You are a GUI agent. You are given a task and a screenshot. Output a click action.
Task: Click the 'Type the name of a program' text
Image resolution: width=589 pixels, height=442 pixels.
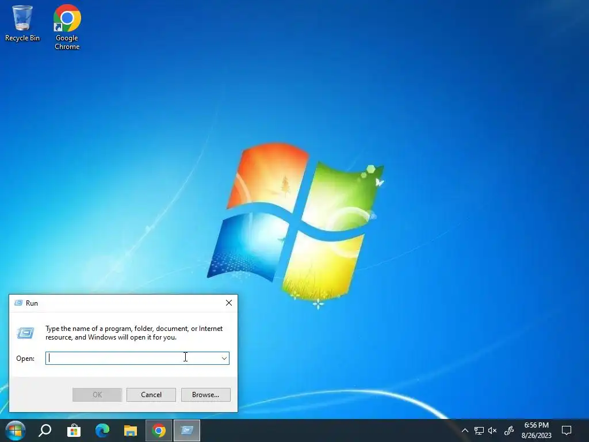tap(134, 333)
